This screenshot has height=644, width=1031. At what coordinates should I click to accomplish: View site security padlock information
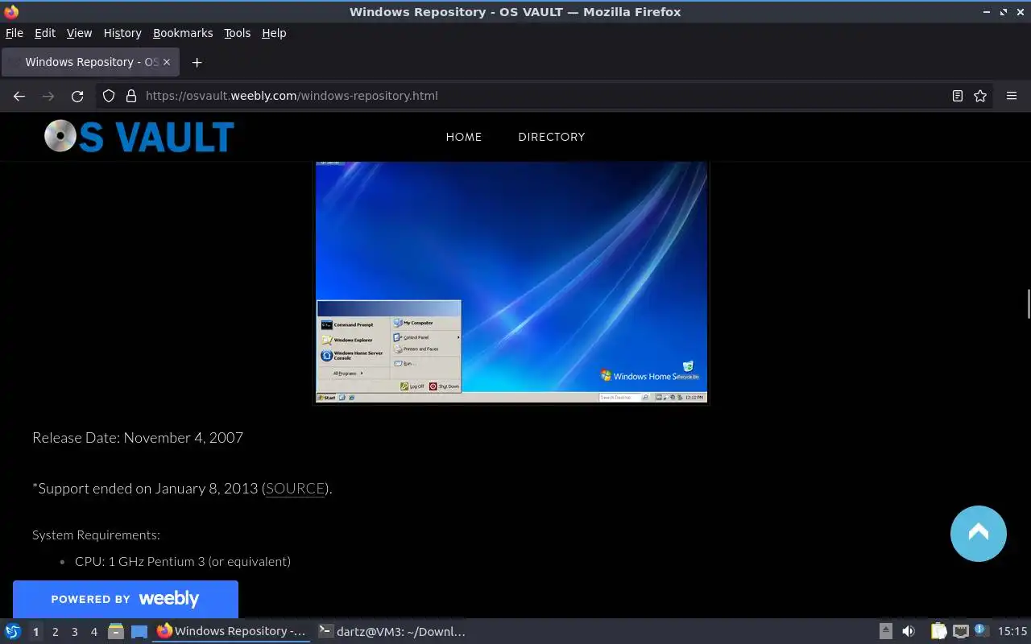131,96
